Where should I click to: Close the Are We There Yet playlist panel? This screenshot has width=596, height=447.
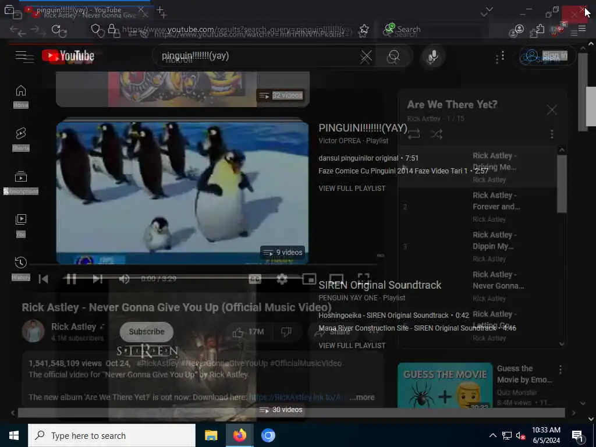tap(552, 110)
